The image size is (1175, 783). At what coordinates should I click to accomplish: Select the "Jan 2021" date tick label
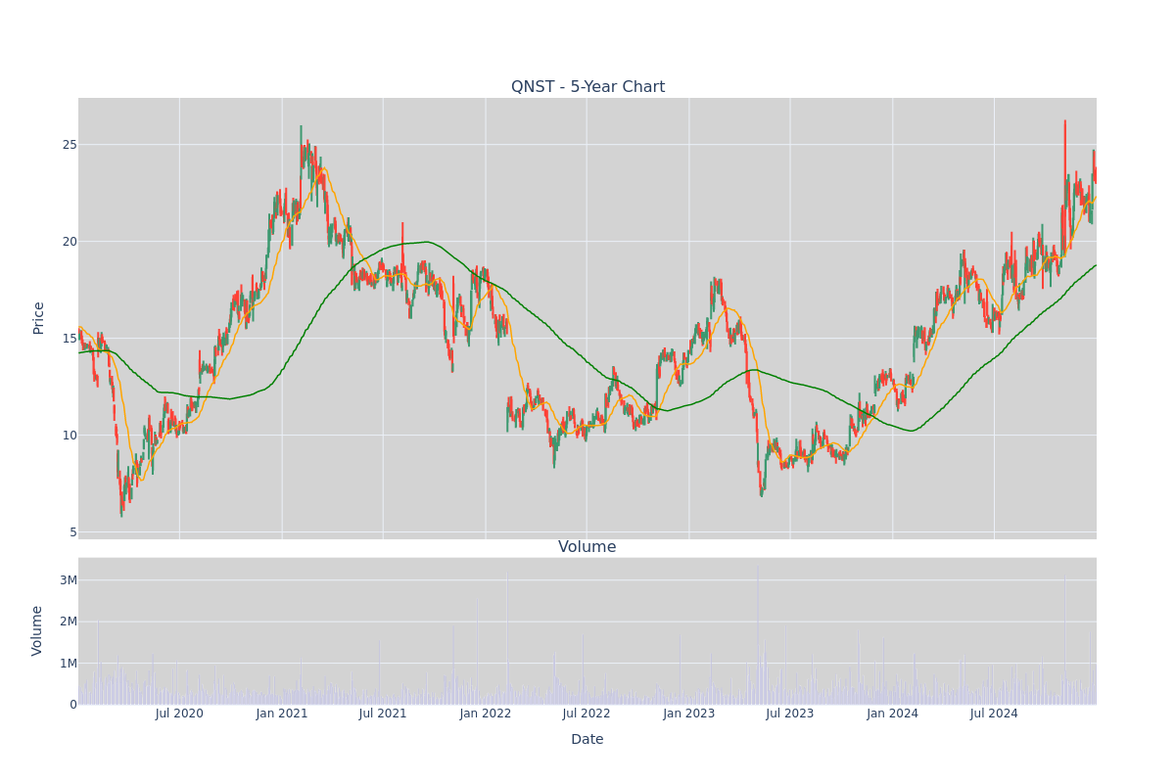(282, 714)
